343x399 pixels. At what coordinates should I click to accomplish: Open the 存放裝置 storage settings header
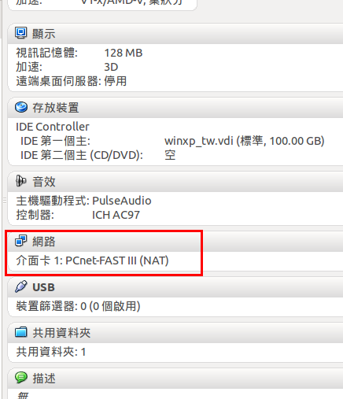[55, 108]
